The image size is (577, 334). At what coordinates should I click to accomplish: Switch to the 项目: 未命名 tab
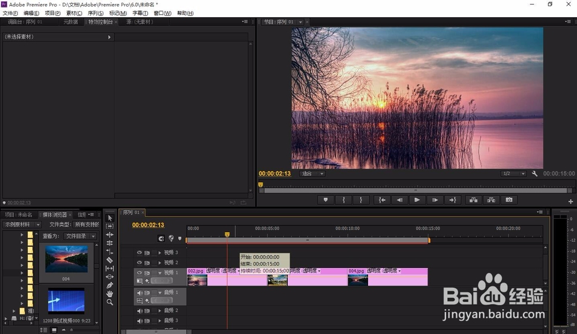18,215
